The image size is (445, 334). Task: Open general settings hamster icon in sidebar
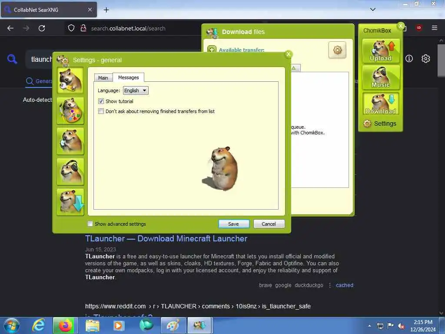tap(70, 80)
